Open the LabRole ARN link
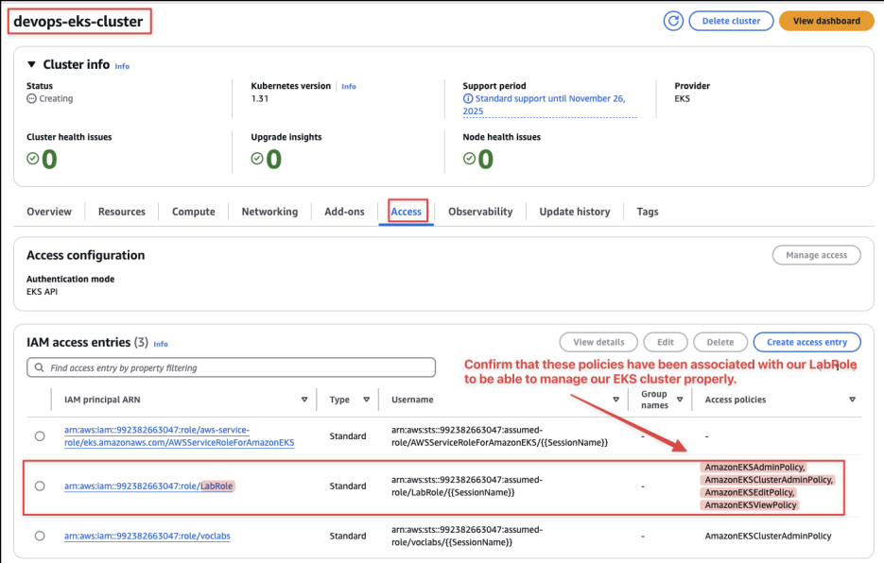The image size is (884, 563). tap(148, 486)
